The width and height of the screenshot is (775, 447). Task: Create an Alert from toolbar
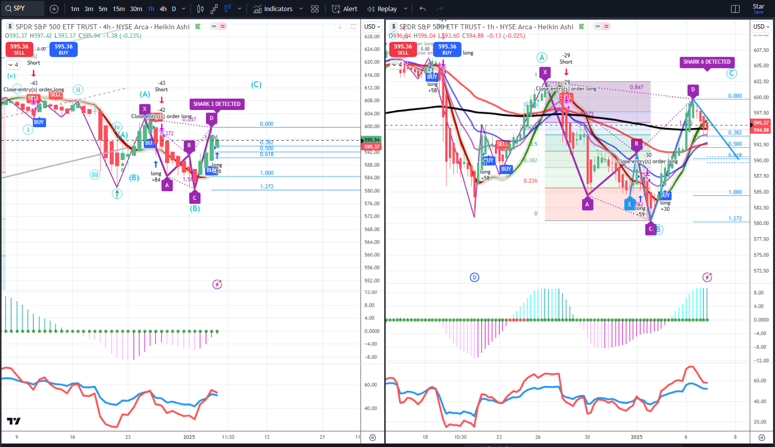(x=344, y=9)
